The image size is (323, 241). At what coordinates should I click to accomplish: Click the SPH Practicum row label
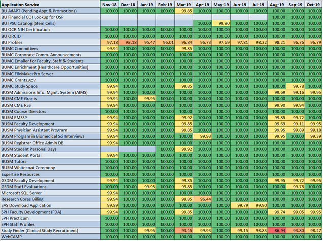(50, 218)
